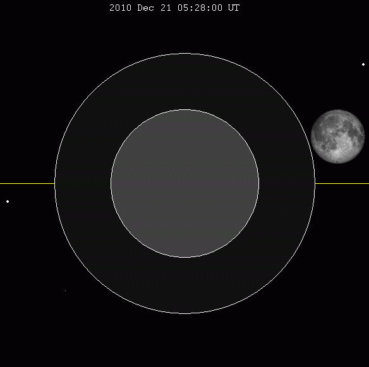Click the white star dot near the left edge
The image size is (369, 367).
[8, 202]
